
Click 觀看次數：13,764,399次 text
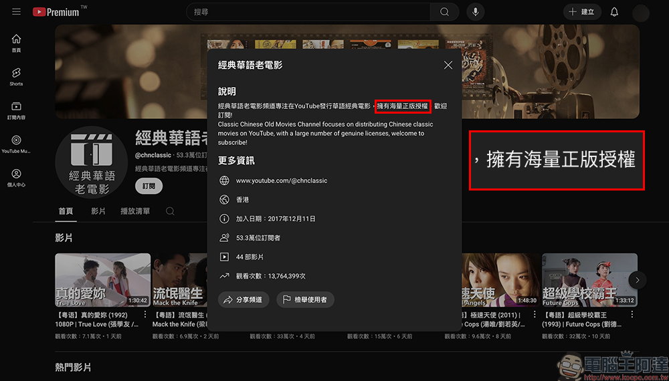[270, 276]
